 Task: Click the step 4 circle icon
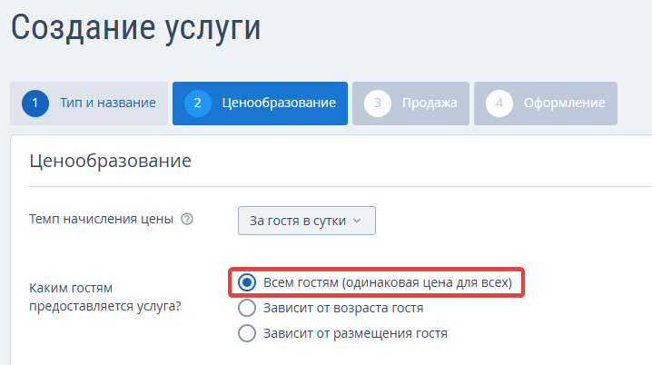tap(499, 104)
